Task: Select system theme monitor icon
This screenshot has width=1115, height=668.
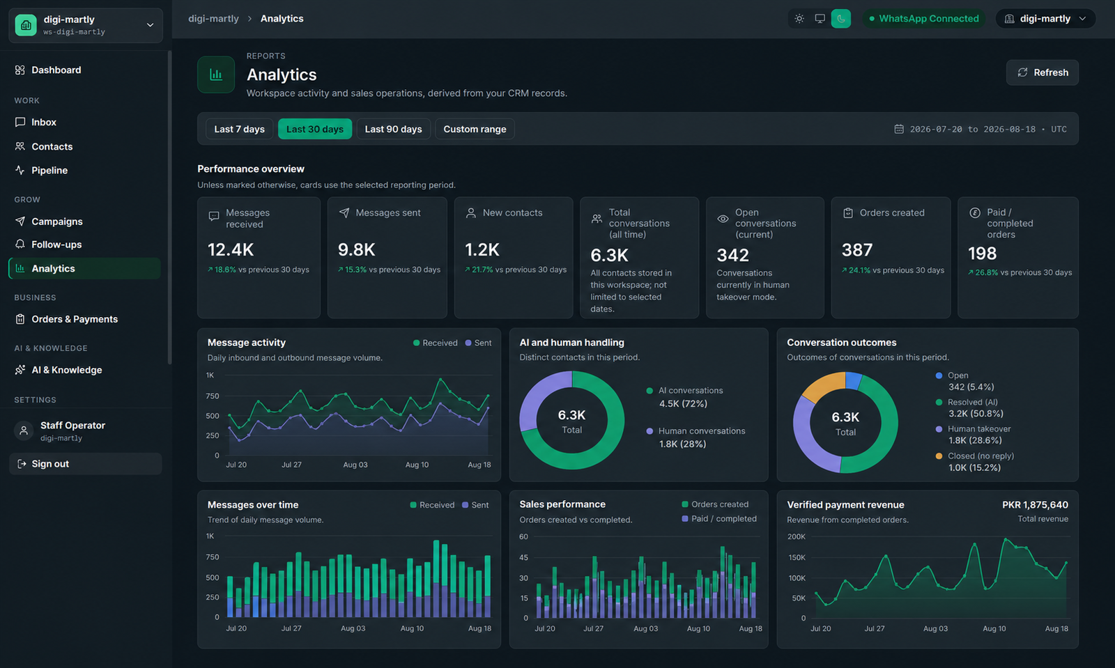Action: 820,19
